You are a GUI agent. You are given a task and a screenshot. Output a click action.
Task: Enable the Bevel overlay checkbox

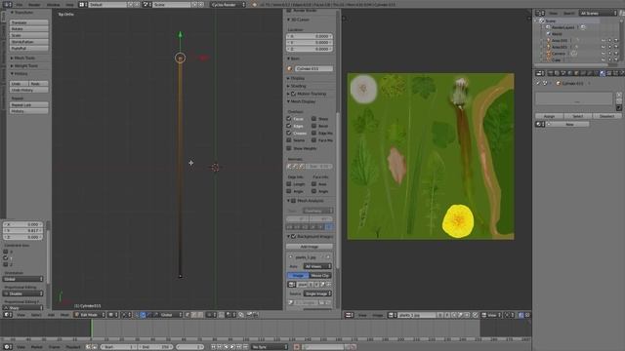(x=313, y=126)
